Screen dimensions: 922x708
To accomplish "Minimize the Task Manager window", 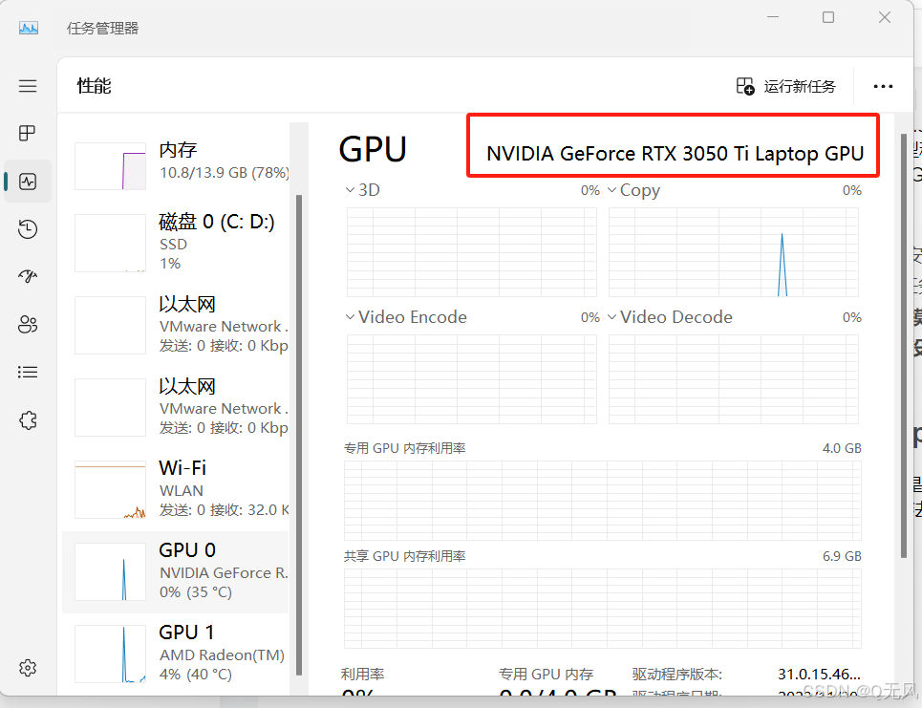I will [773, 17].
